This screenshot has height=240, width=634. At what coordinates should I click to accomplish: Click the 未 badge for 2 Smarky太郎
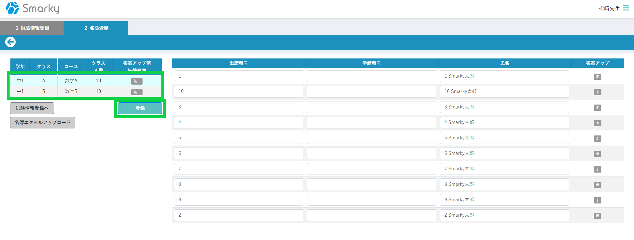click(x=597, y=216)
